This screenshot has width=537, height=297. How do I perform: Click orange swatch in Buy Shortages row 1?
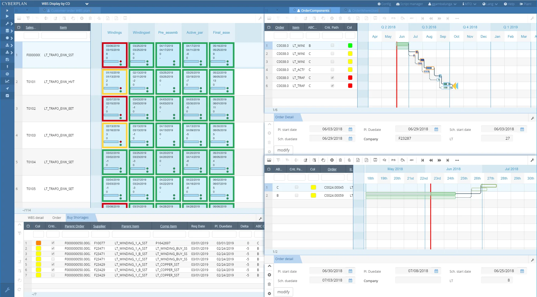pos(39,243)
